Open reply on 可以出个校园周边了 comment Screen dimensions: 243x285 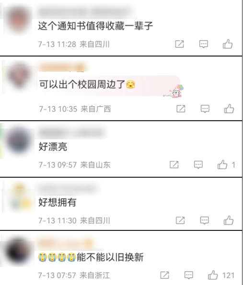(205, 109)
